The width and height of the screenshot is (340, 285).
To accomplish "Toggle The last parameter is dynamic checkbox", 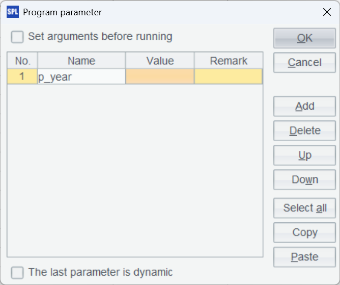I will [18, 273].
